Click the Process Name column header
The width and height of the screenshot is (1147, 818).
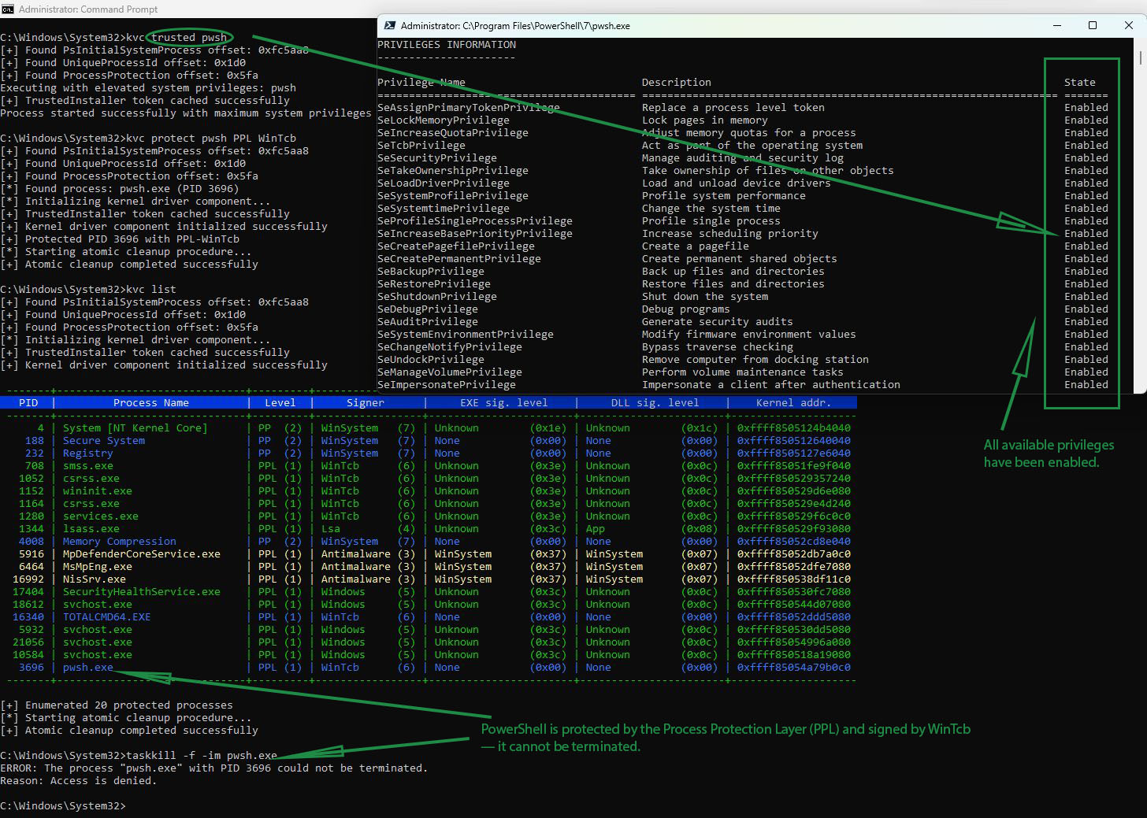pyautogui.click(x=150, y=403)
